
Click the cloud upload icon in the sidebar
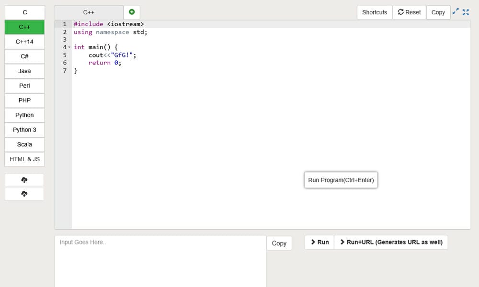point(24,194)
